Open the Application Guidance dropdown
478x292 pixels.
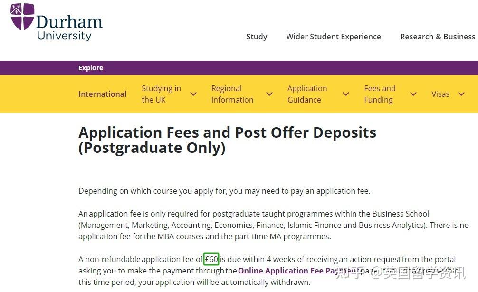pyautogui.click(x=345, y=94)
